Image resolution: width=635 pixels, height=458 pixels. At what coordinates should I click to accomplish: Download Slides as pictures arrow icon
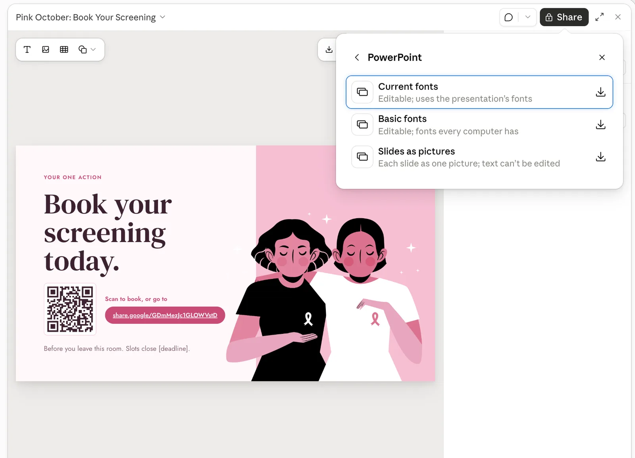coord(601,157)
